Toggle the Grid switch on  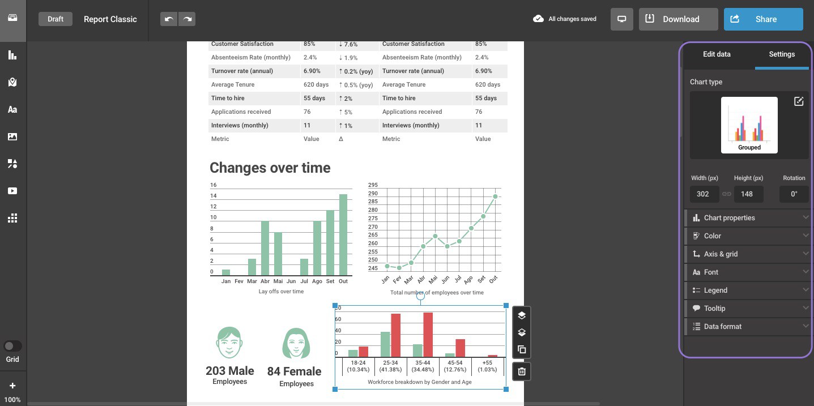tap(12, 346)
